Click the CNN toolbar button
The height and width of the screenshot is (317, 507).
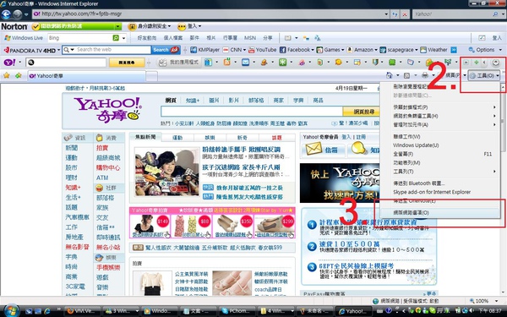tap(233, 50)
